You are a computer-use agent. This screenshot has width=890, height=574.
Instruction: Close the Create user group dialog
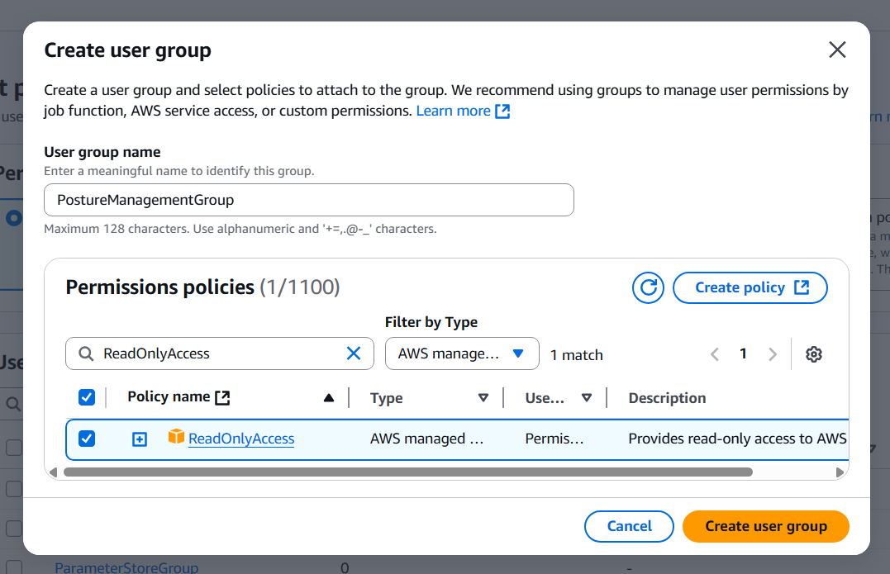pos(837,50)
